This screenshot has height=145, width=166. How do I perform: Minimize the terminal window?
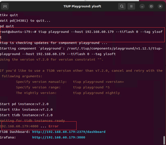point(142,6)
